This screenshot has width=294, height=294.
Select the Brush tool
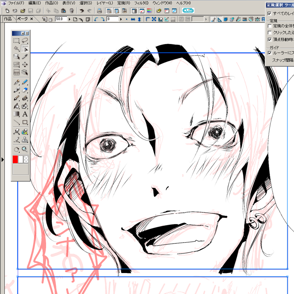16,98
